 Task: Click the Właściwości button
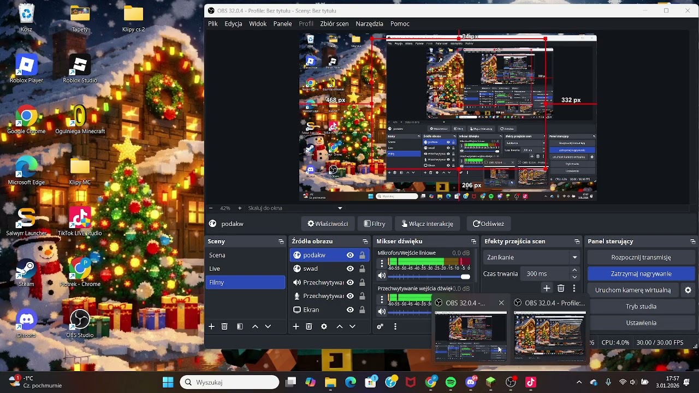tap(327, 224)
